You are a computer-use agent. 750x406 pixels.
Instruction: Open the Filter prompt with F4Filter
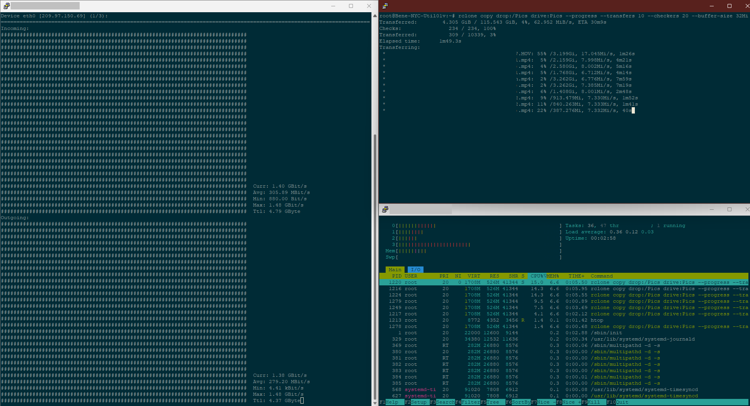point(467,402)
